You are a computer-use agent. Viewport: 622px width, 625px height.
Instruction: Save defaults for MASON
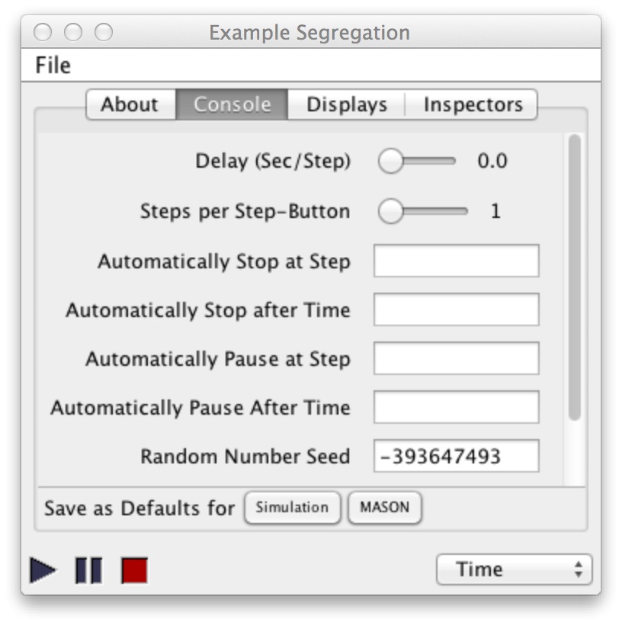[x=384, y=508]
